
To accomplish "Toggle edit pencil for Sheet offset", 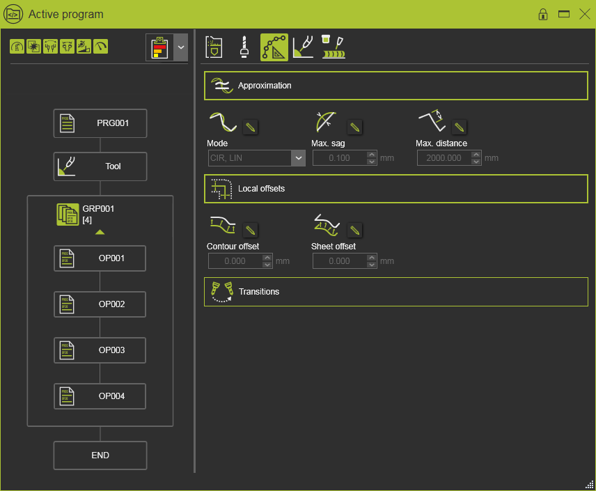I will [355, 230].
